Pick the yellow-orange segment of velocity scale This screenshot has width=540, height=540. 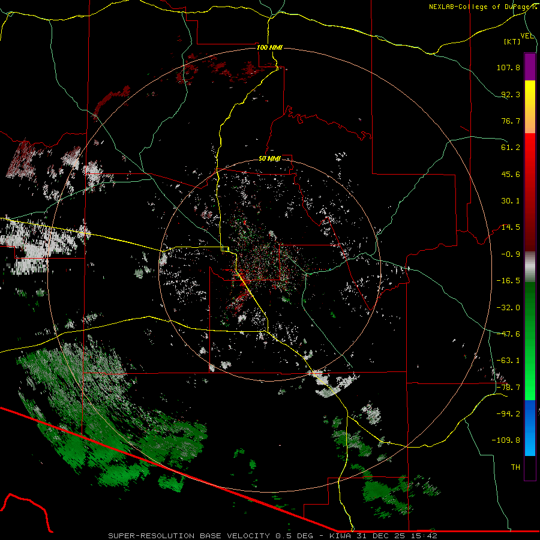tap(530, 107)
